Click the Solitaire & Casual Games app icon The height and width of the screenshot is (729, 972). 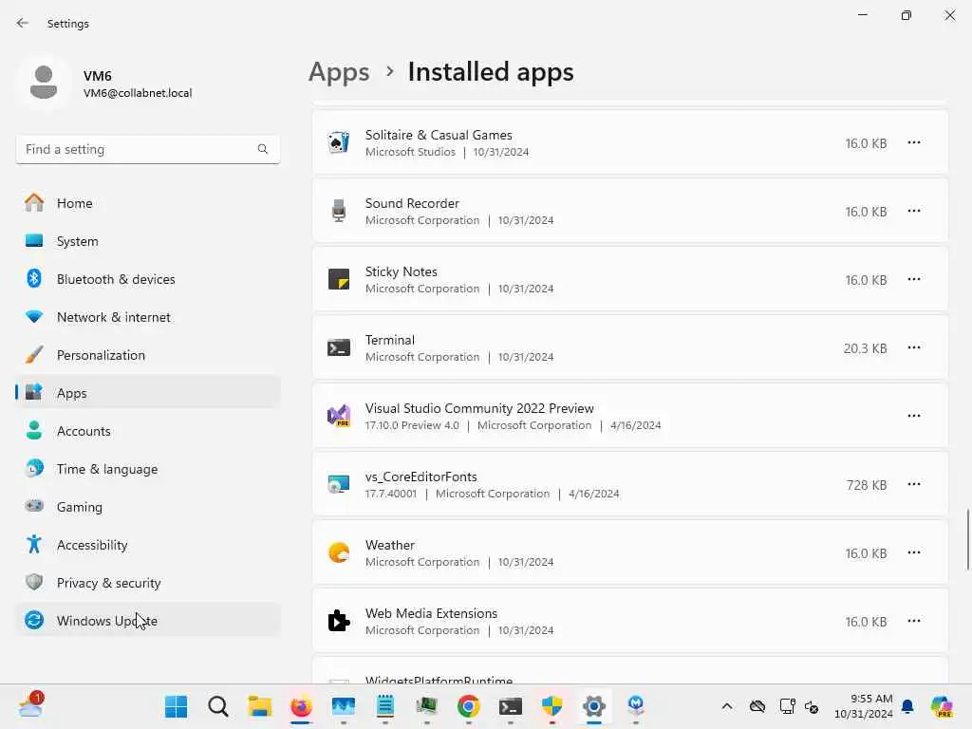pos(339,142)
